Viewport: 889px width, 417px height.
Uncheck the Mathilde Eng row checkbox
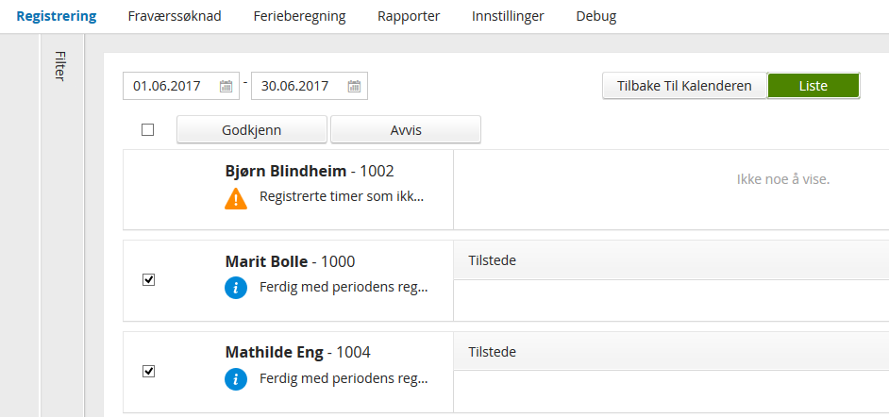pyautogui.click(x=147, y=371)
